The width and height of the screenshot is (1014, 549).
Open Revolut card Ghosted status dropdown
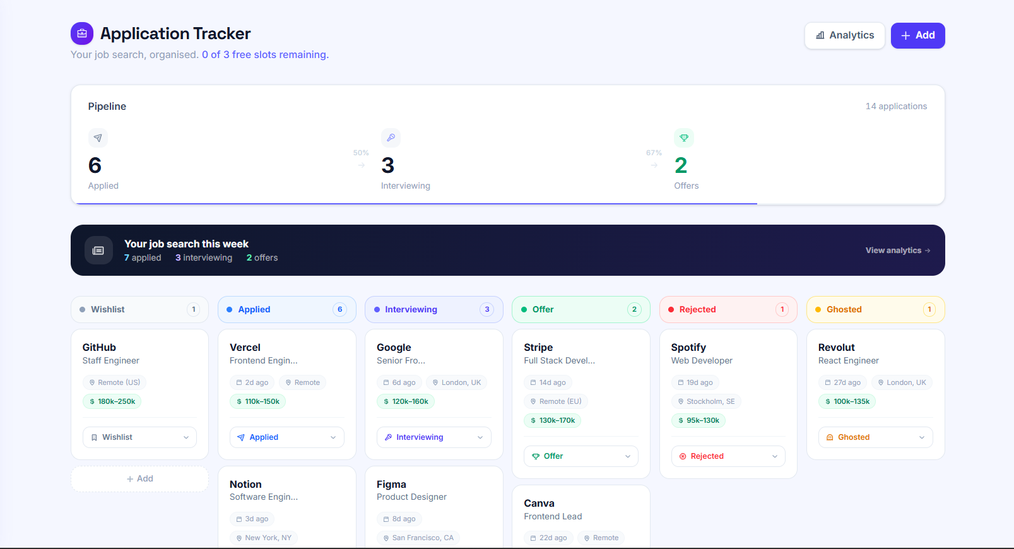click(875, 437)
